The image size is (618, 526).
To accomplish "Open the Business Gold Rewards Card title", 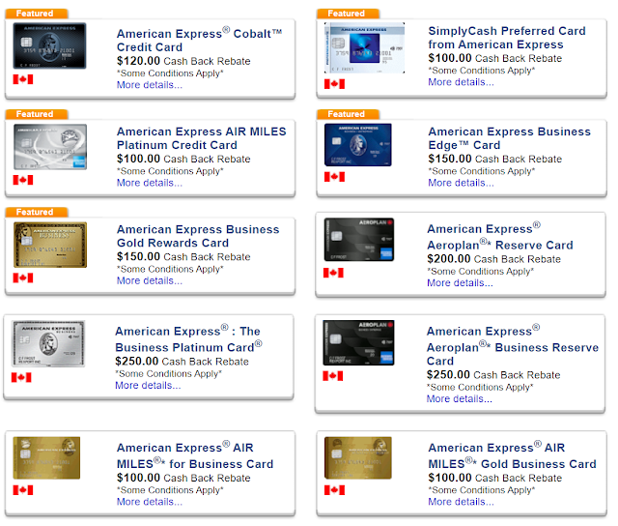I will click(x=198, y=236).
